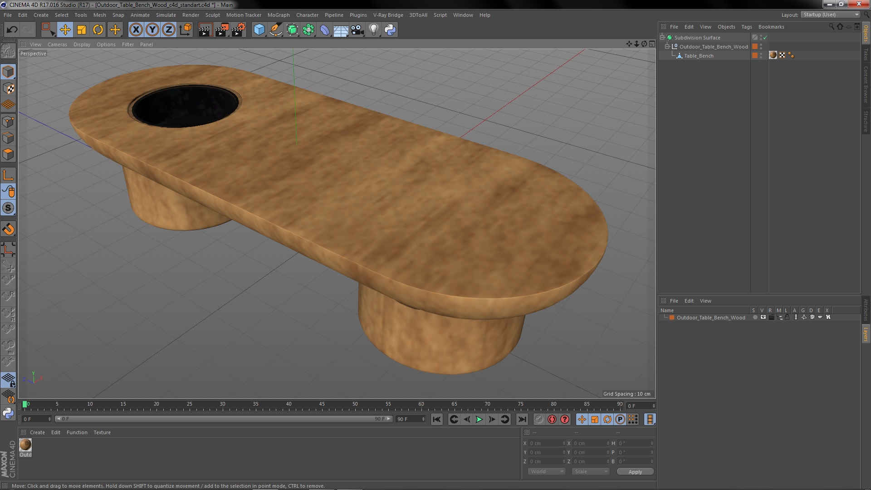Toggle Table_Bench visibility dots
The width and height of the screenshot is (871, 490).
coord(761,55)
